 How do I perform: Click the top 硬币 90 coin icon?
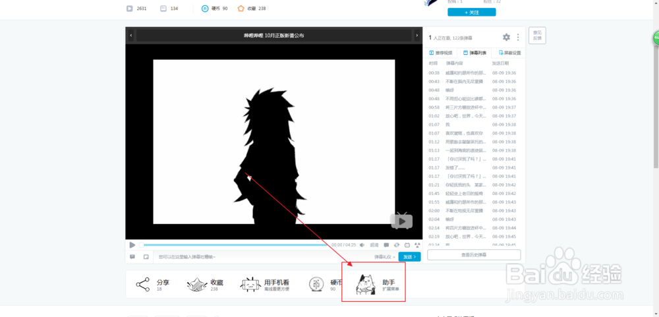pos(205,9)
